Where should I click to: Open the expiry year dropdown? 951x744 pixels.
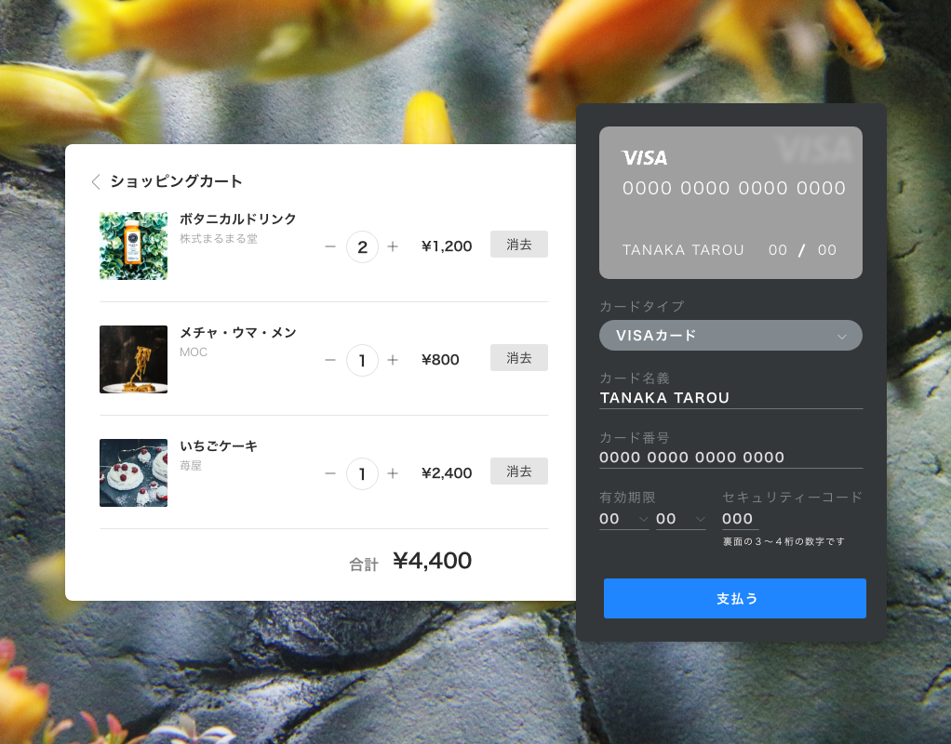(680, 519)
